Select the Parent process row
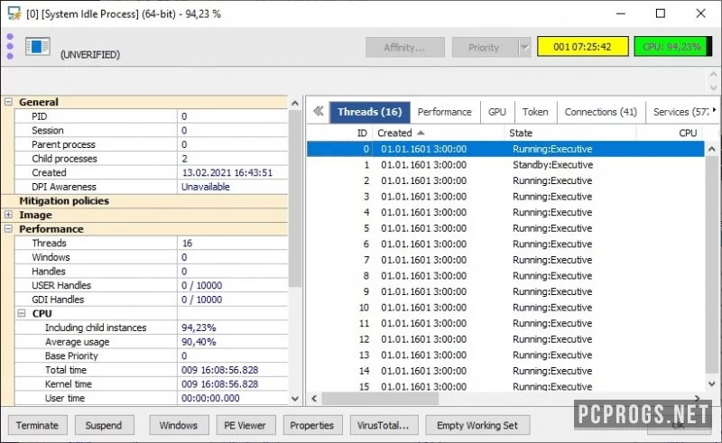This screenshot has height=443, width=722. click(151, 144)
